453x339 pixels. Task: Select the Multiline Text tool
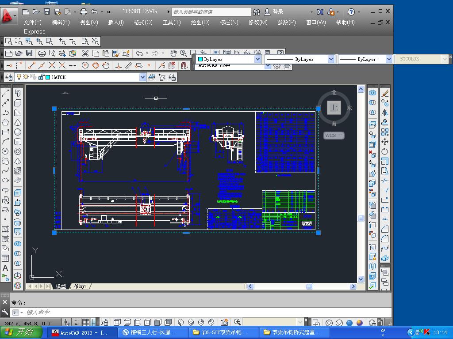[x=5, y=268]
